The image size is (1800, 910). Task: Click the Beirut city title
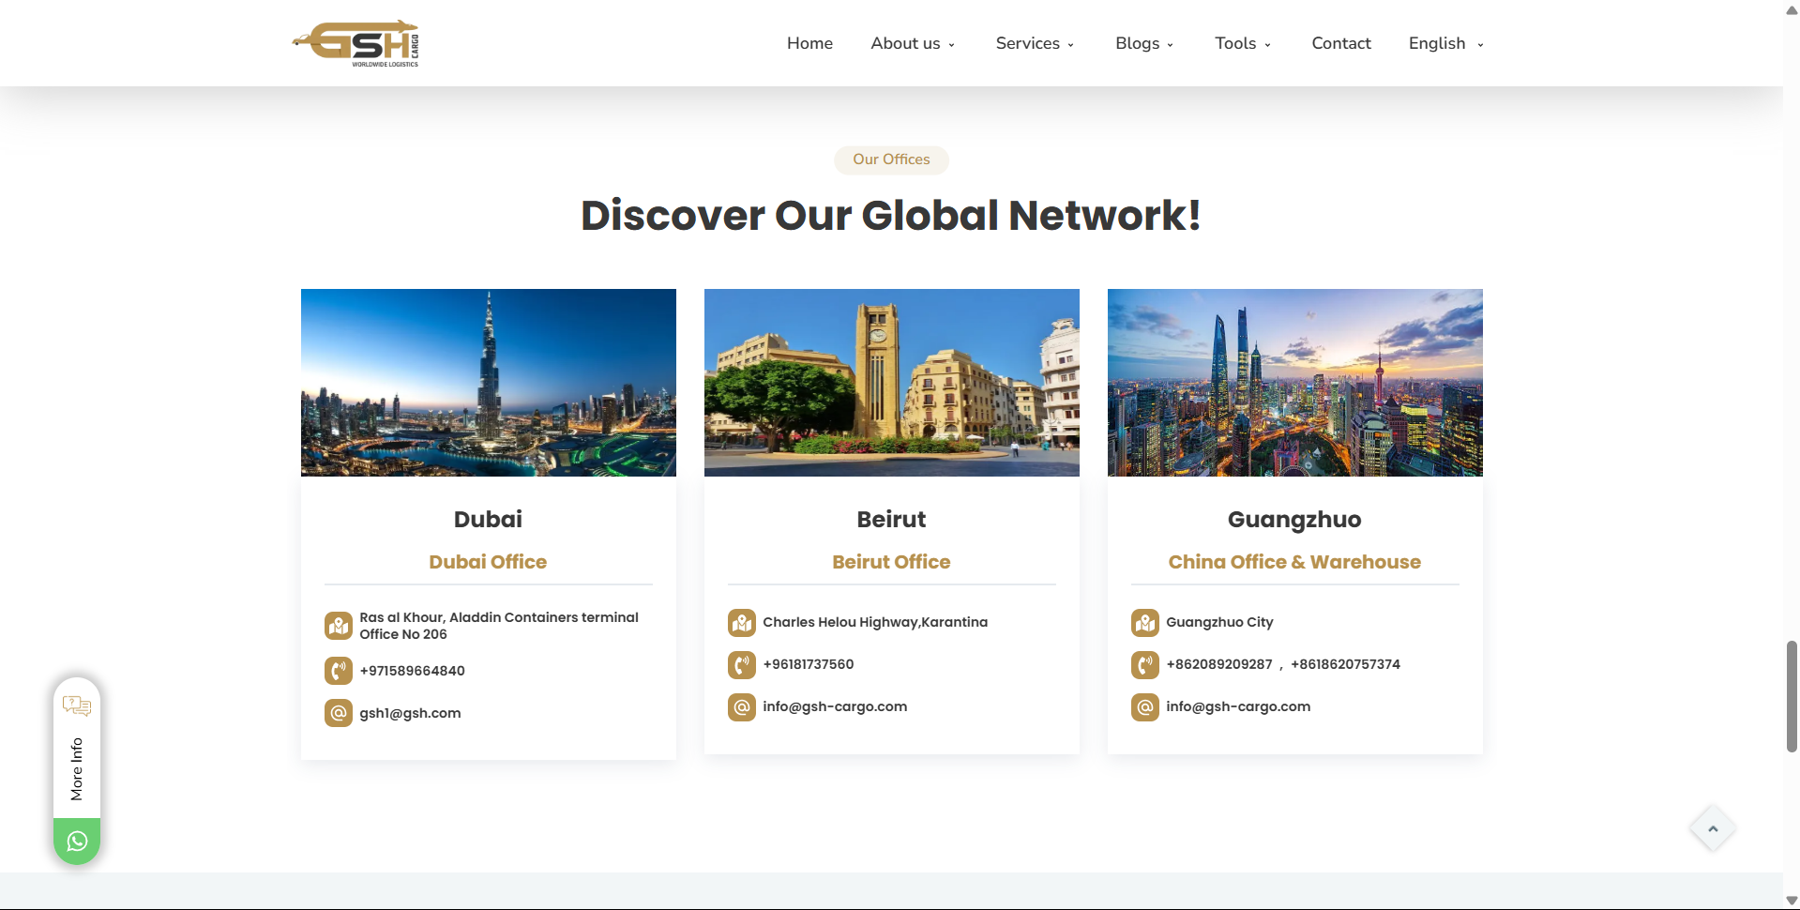coord(891,520)
